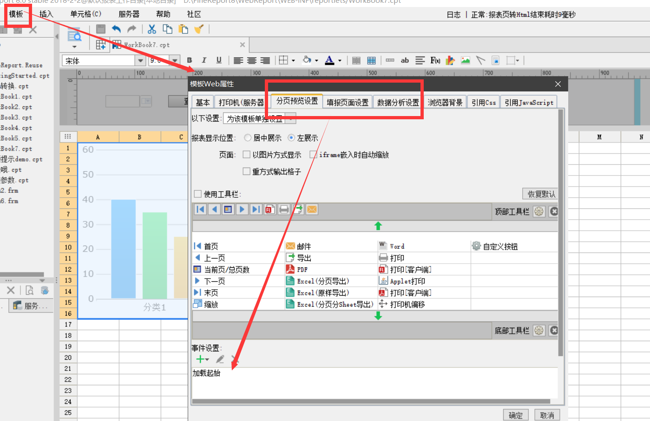Viewport: 650px width, 421px height.
Task: Open settings gear for 顶部工具栏
Action: (539, 211)
